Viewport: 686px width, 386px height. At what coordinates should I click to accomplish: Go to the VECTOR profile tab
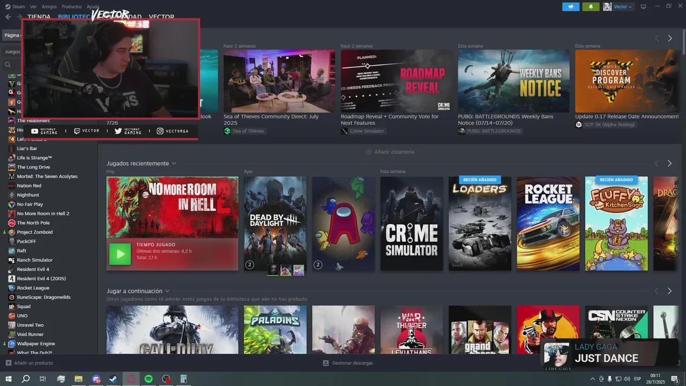point(161,17)
